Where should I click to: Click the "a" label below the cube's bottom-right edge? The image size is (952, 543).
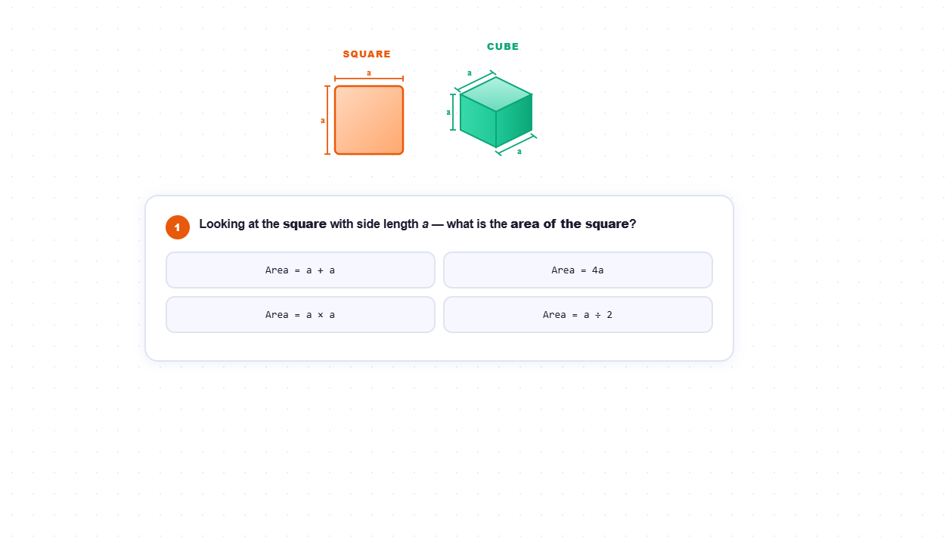[519, 152]
